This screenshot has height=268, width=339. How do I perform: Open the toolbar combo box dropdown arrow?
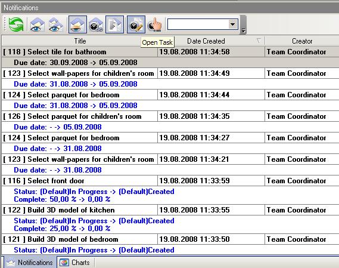point(233,24)
